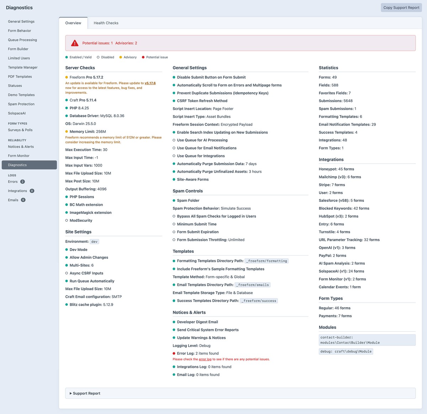Click the Errors log count badge
The width and height of the screenshot is (427, 414).
(x=22, y=182)
